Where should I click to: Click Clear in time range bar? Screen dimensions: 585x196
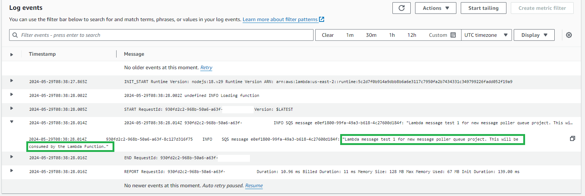coord(327,35)
